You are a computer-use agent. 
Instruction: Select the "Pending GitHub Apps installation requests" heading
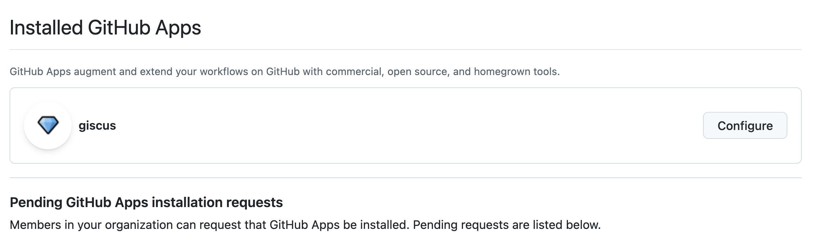[146, 202]
